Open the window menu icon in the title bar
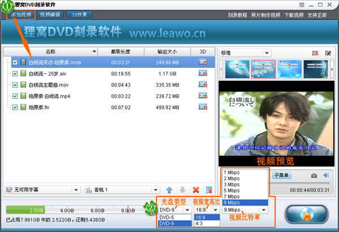339x232 pixels. point(302,5)
